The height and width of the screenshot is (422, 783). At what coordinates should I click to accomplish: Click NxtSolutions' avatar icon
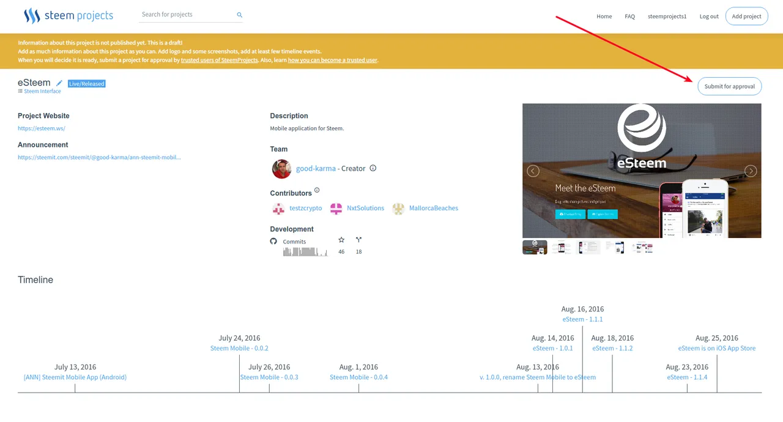pyautogui.click(x=336, y=209)
